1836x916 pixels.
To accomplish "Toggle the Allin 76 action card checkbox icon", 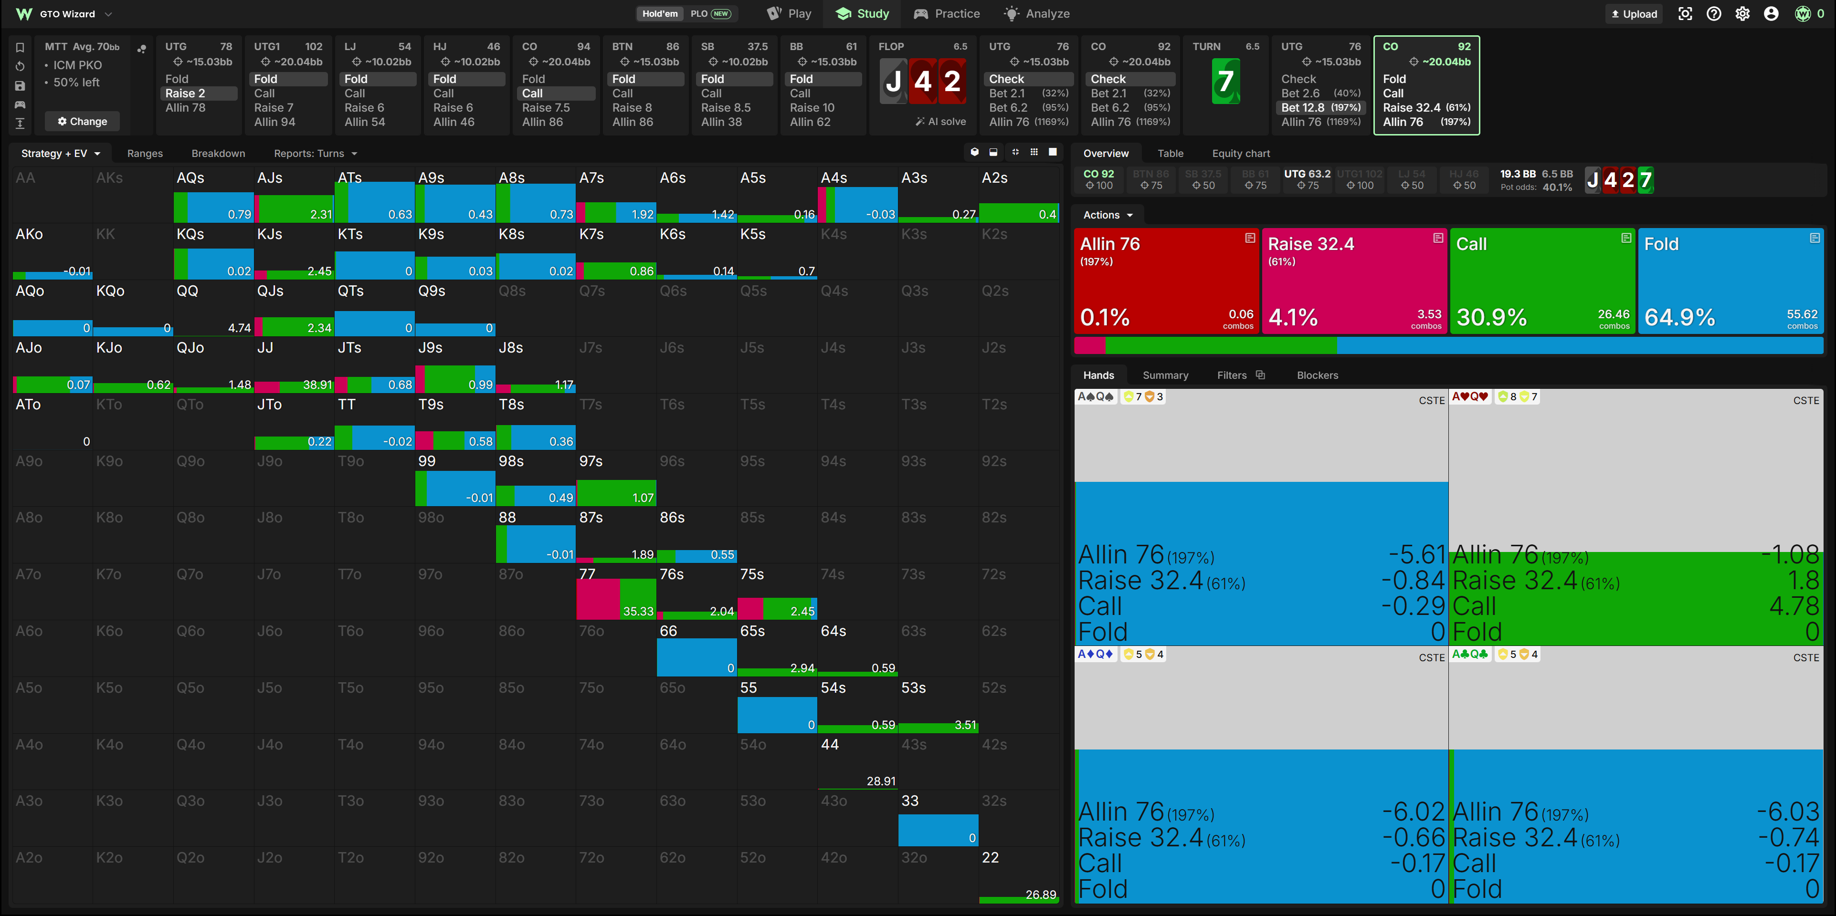I will coord(1249,238).
